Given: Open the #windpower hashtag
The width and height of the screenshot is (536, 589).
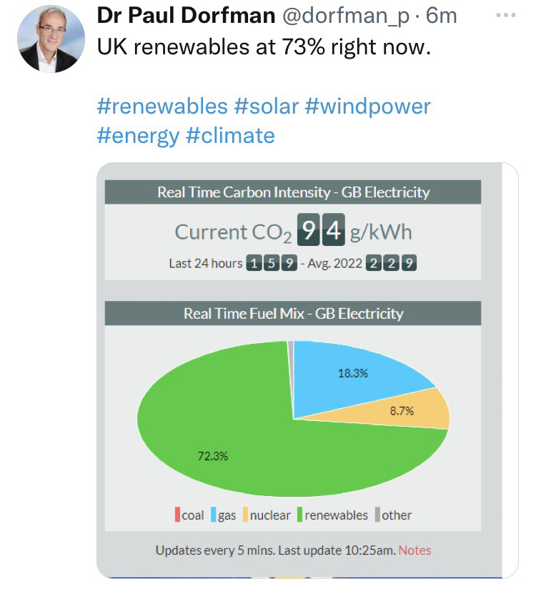Looking at the screenshot, I should click(368, 107).
